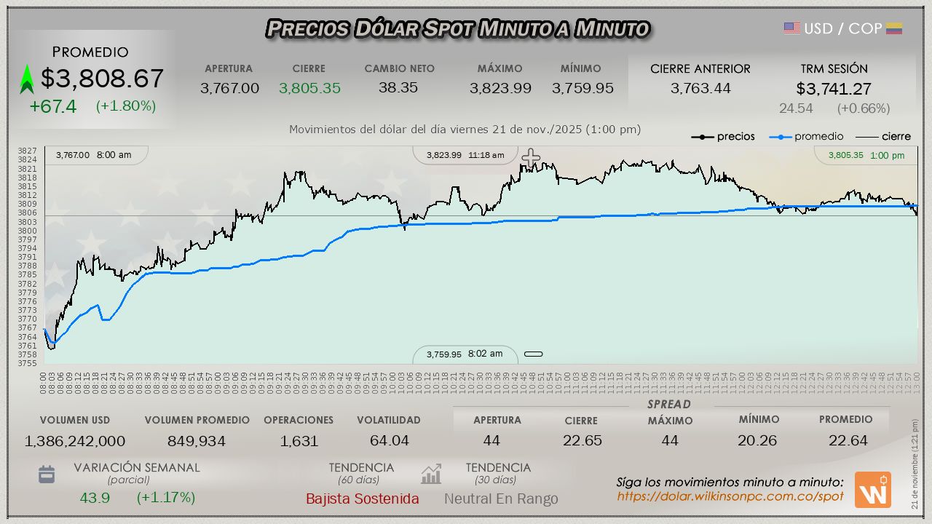Toggle the cierre line in the legend
932x524 pixels.
point(882,137)
